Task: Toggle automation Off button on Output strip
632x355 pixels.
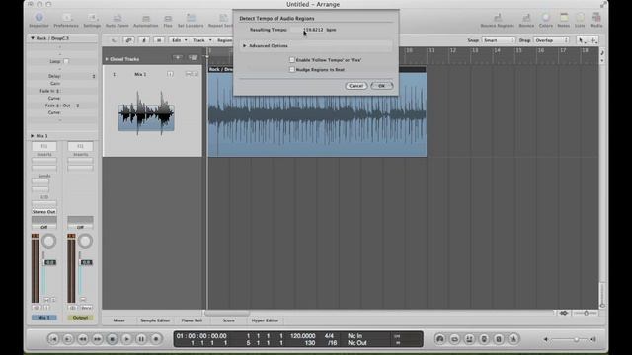Action: (80, 227)
